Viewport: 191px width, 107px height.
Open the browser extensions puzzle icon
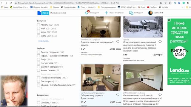(x=188, y=3)
